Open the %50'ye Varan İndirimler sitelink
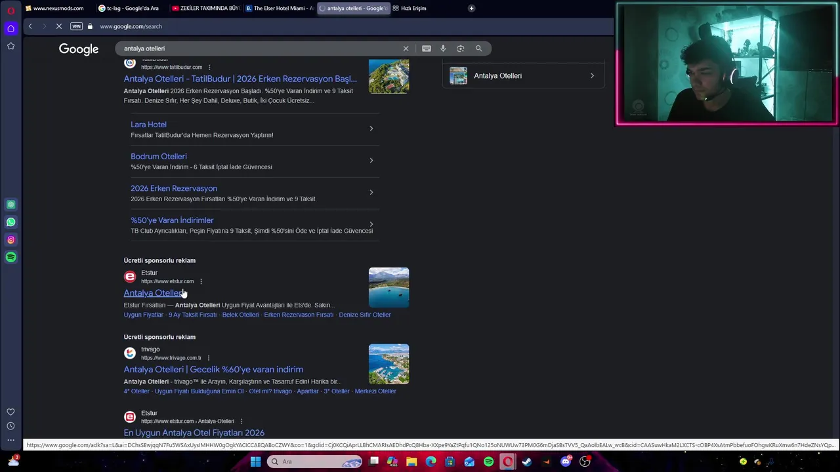 tap(172, 220)
